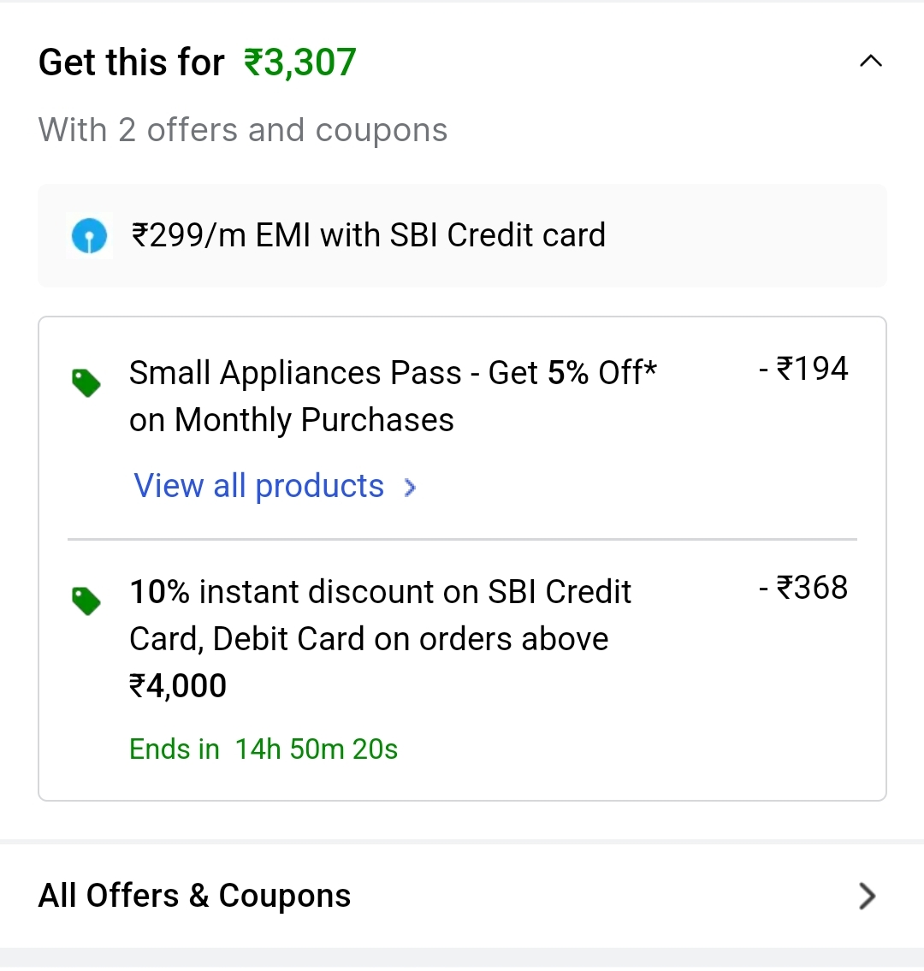Tap the green ₹3,307 offer price

tap(300, 62)
